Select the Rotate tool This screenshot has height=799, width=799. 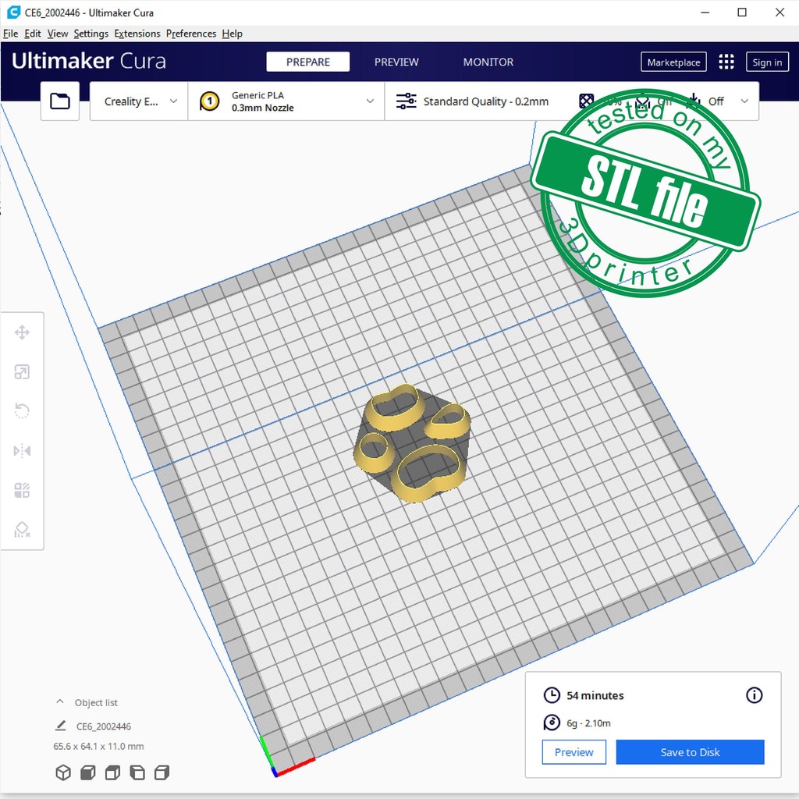point(22,411)
